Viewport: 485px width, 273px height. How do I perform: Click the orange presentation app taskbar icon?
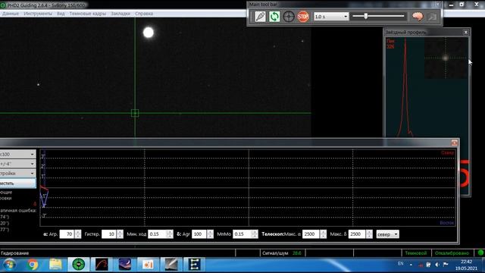[149, 265]
